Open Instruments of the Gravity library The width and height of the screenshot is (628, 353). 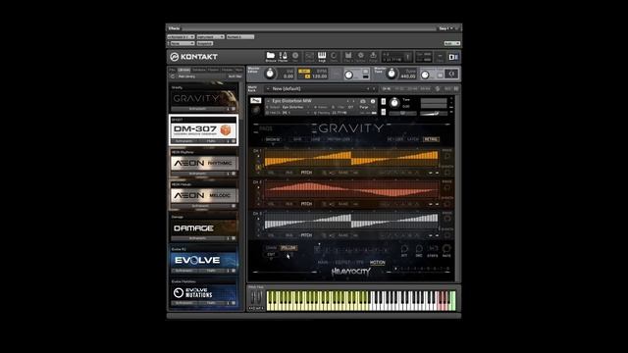(197, 109)
